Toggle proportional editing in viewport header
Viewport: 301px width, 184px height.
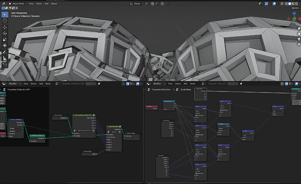pyautogui.click(x=162, y=3)
